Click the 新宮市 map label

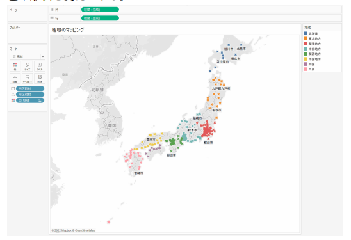point(171,156)
